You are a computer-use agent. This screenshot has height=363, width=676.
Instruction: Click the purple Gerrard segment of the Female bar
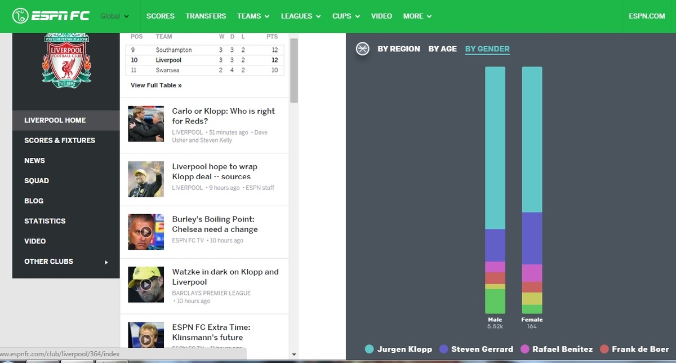coord(532,238)
